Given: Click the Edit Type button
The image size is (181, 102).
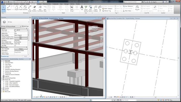Looking at the screenshot, I should [x=25, y=26].
